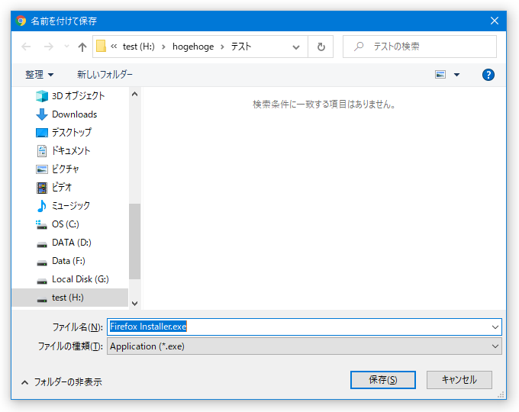519x412 pixels.
Task: Select テスト in address breadcrumb
Action: 241,47
